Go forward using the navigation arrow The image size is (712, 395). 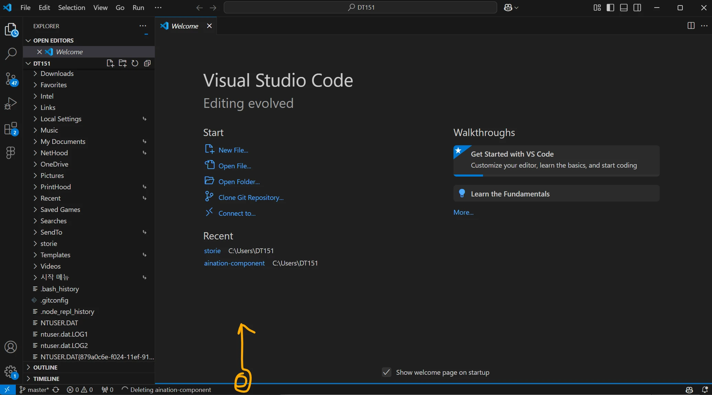pos(213,8)
